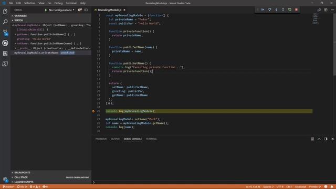Screen dimensions: 336x189
Task: Open the Help menu
Action: pyautogui.click(x=82, y=3)
